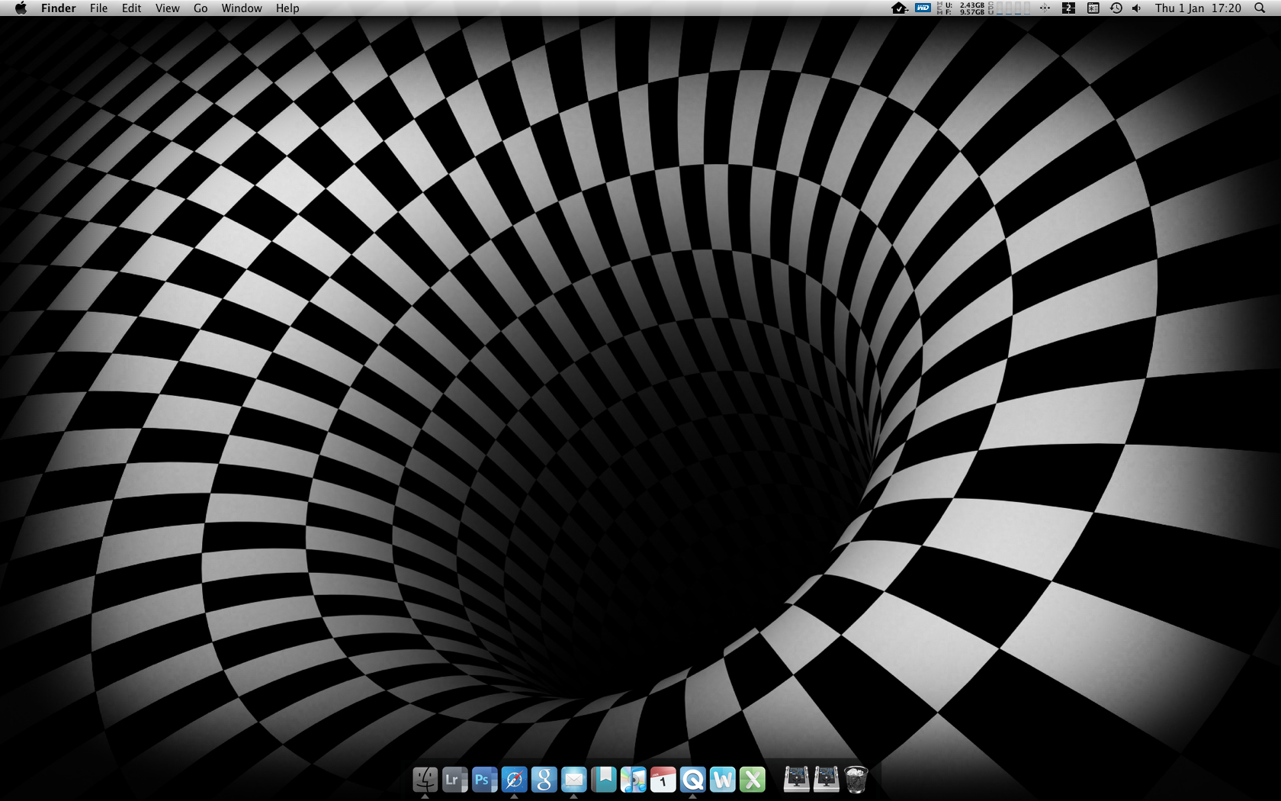Viewport: 1281px width, 801px height.
Task: Open the bookmark book Dock icon
Action: pyautogui.click(x=603, y=780)
